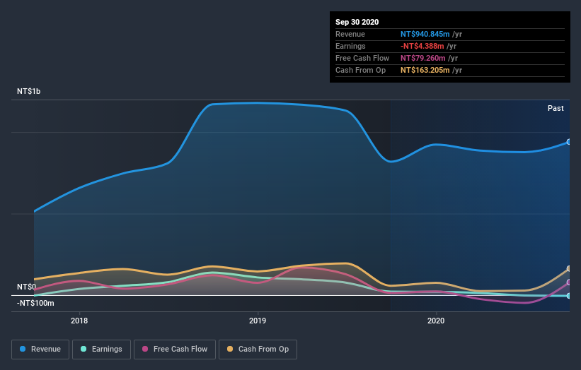
Task: Click the -NT$100m y-axis label
Action: point(35,303)
